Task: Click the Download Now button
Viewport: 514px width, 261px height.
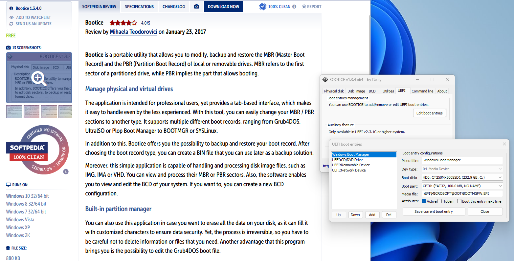Action: (223, 7)
